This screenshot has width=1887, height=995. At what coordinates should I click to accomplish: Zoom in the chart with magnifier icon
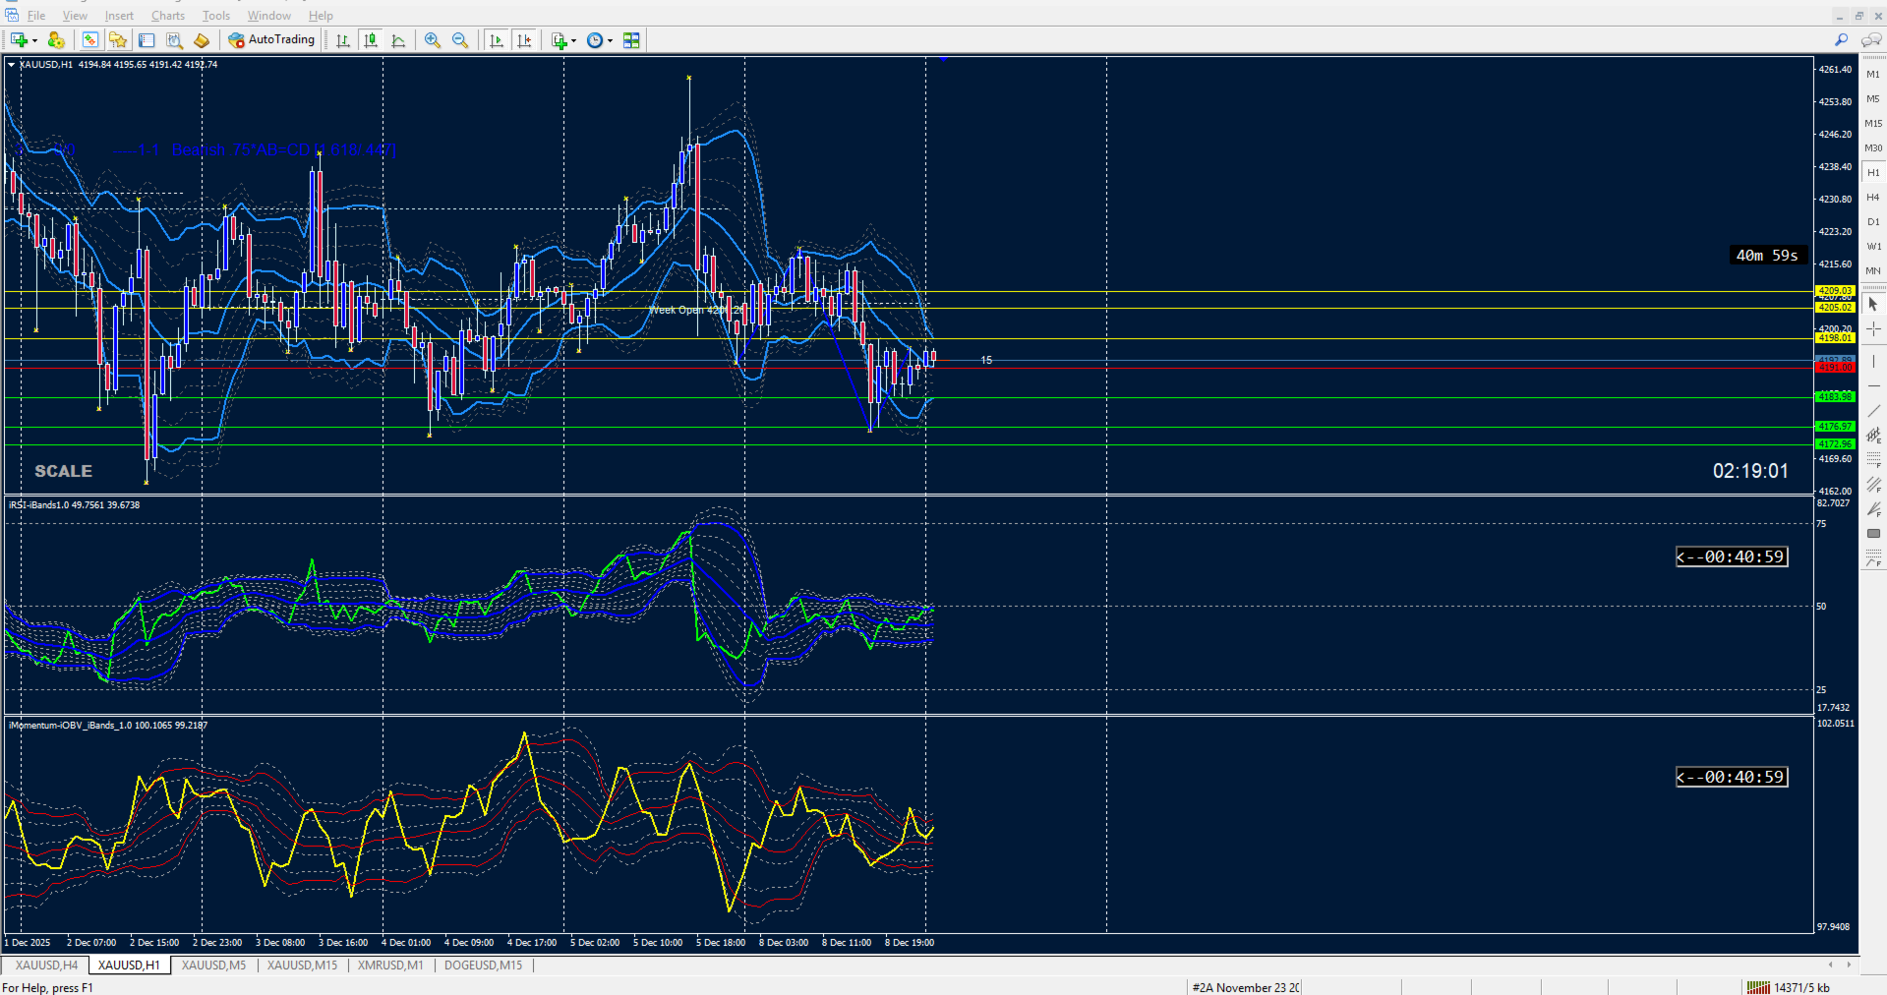433,40
